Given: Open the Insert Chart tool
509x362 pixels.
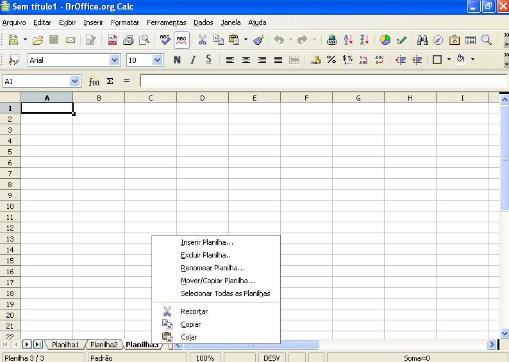Looking at the screenshot, I should [385, 40].
